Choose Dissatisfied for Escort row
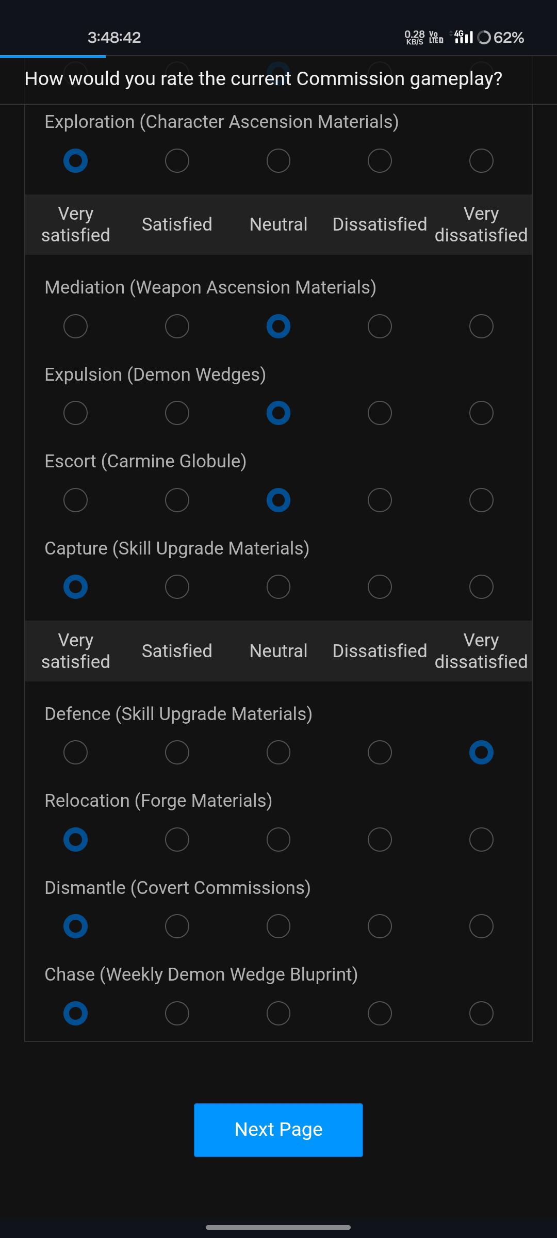557x1238 pixels. coord(380,500)
